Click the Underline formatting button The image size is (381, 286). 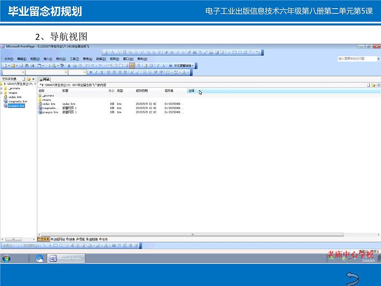[101, 72]
